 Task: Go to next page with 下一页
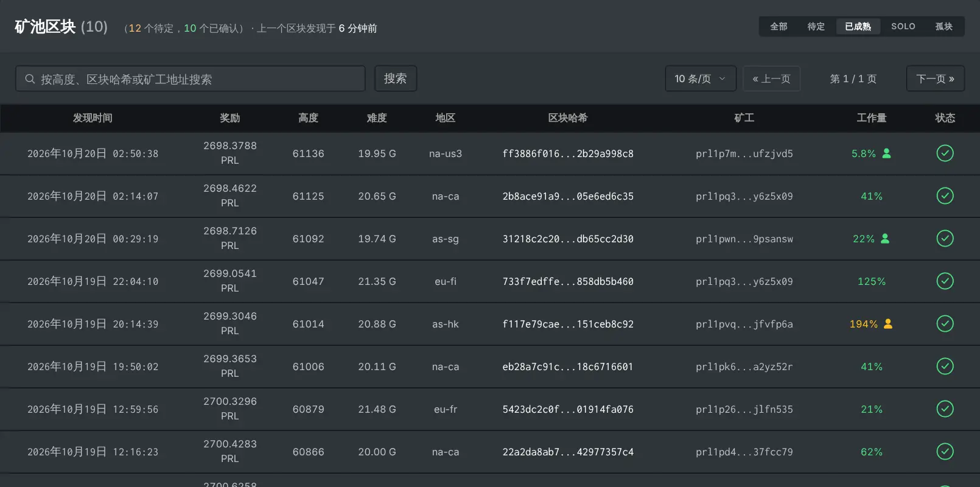pyautogui.click(x=936, y=79)
